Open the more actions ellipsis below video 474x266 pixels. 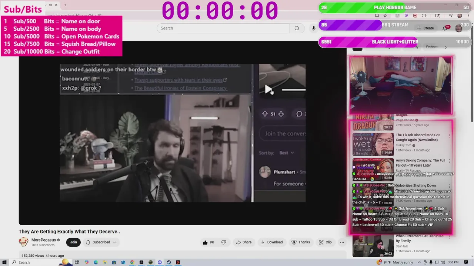[x=342, y=242]
